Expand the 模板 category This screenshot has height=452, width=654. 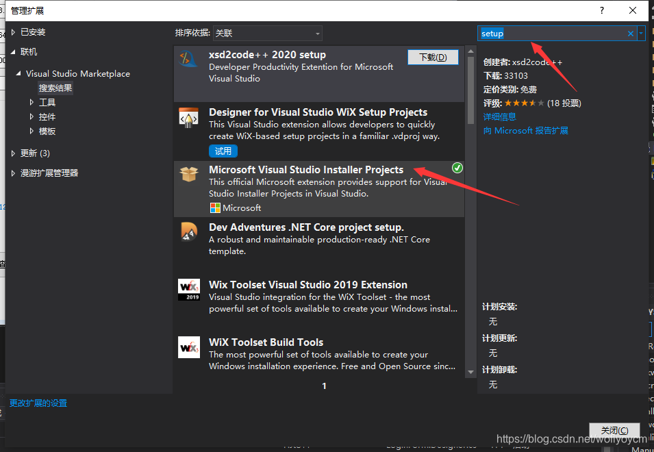(32, 131)
